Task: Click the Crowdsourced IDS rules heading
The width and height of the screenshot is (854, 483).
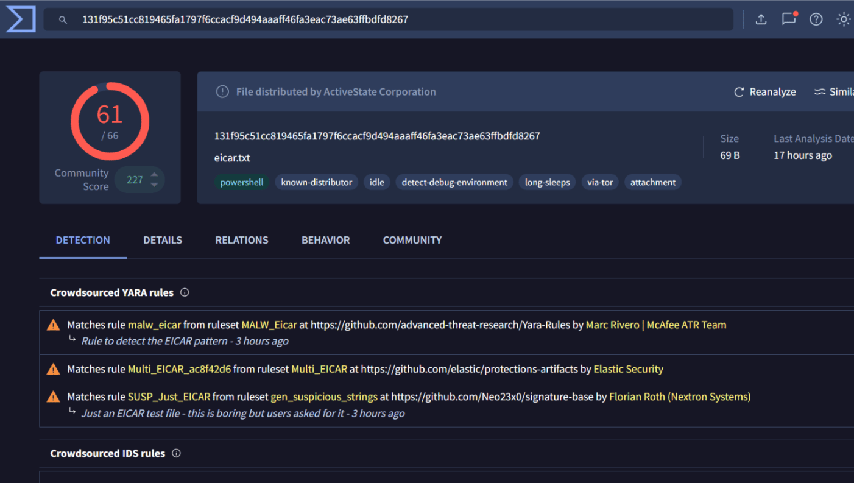Action: pyautogui.click(x=108, y=453)
